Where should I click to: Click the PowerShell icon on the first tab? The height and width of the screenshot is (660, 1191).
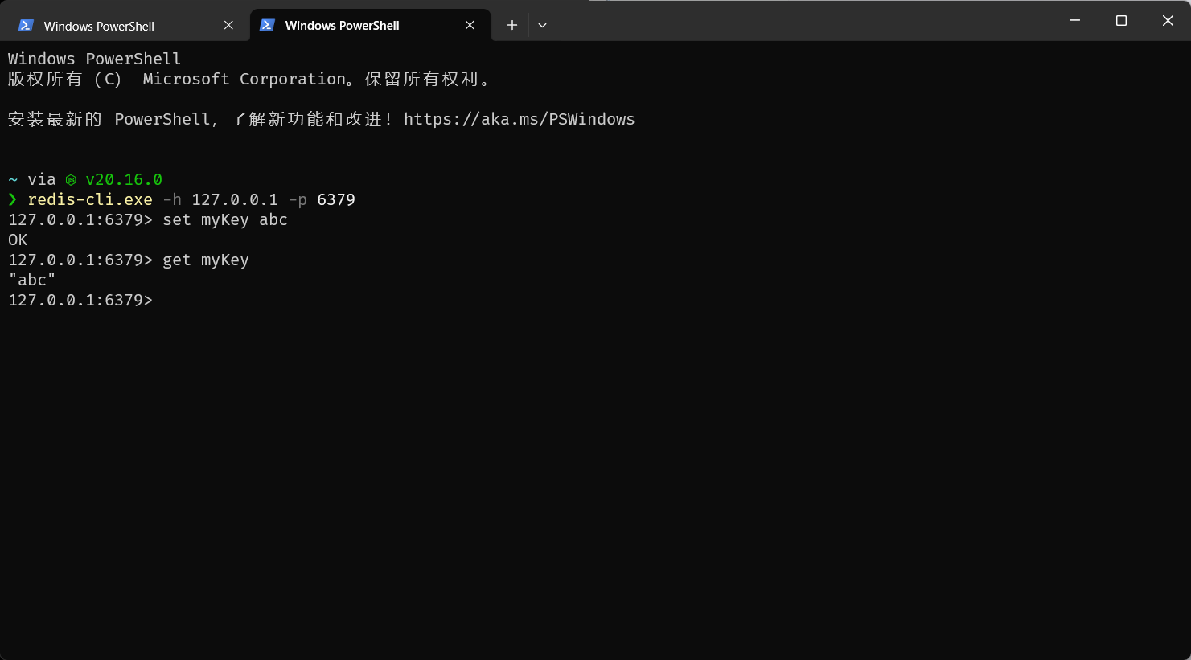(x=26, y=25)
